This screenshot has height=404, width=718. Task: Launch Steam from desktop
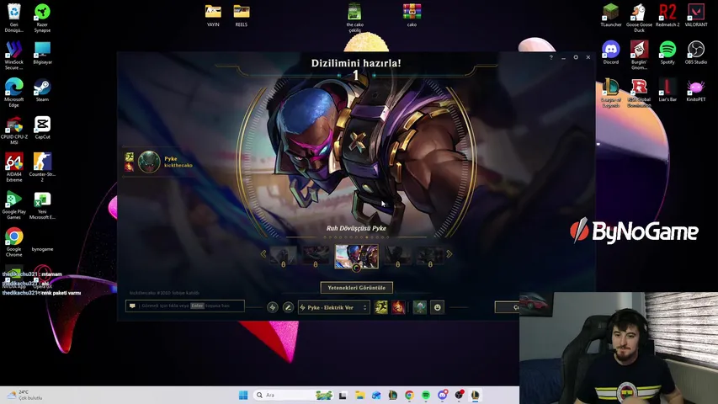click(42, 90)
